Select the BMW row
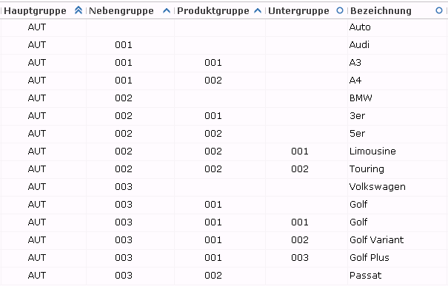 click(x=224, y=98)
